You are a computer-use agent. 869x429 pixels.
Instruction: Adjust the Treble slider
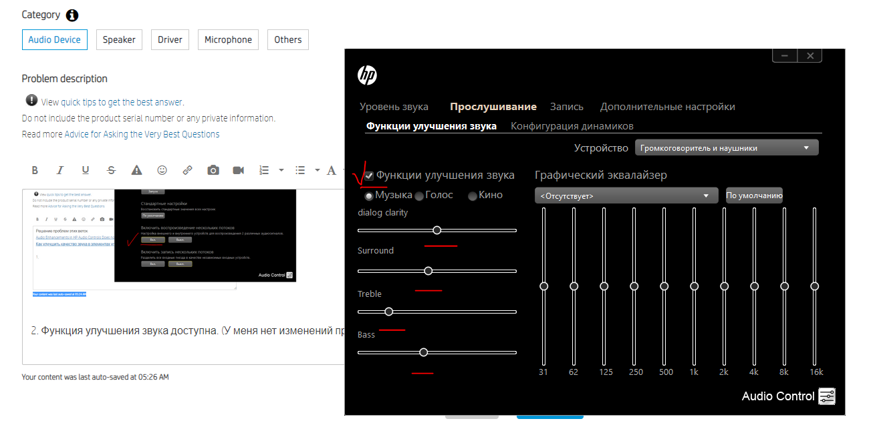tap(437, 312)
